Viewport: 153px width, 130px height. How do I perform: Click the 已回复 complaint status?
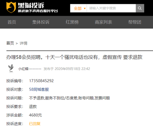coord(35,124)
